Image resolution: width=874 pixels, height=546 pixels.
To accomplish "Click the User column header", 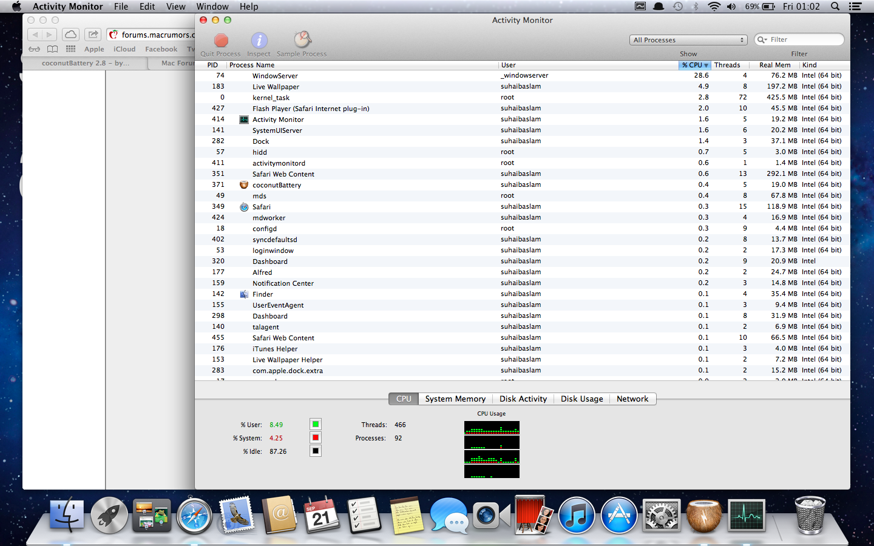I will 588,65.
